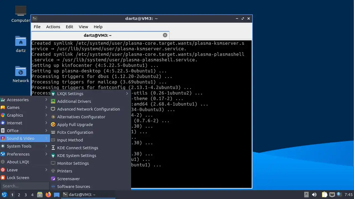This screenshot has height=199, width=354.
Task: Click 'Setting up kinfocenter' terminal line
Action: point(95,65)
